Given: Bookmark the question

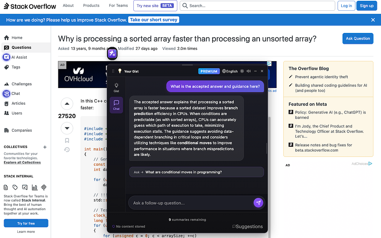Looking at the screenshot, I should (67, 140).
